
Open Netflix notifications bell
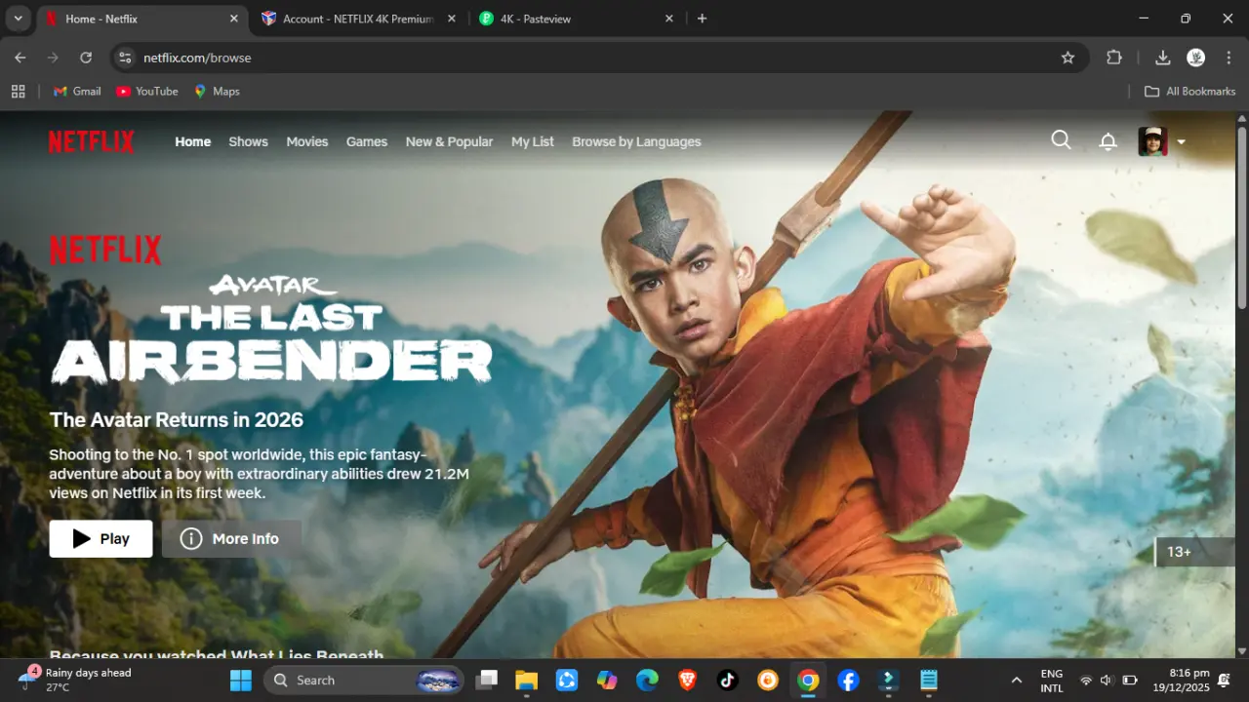(1108, 141)
